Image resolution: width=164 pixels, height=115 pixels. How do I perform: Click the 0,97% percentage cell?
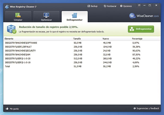tap(136, 43)
